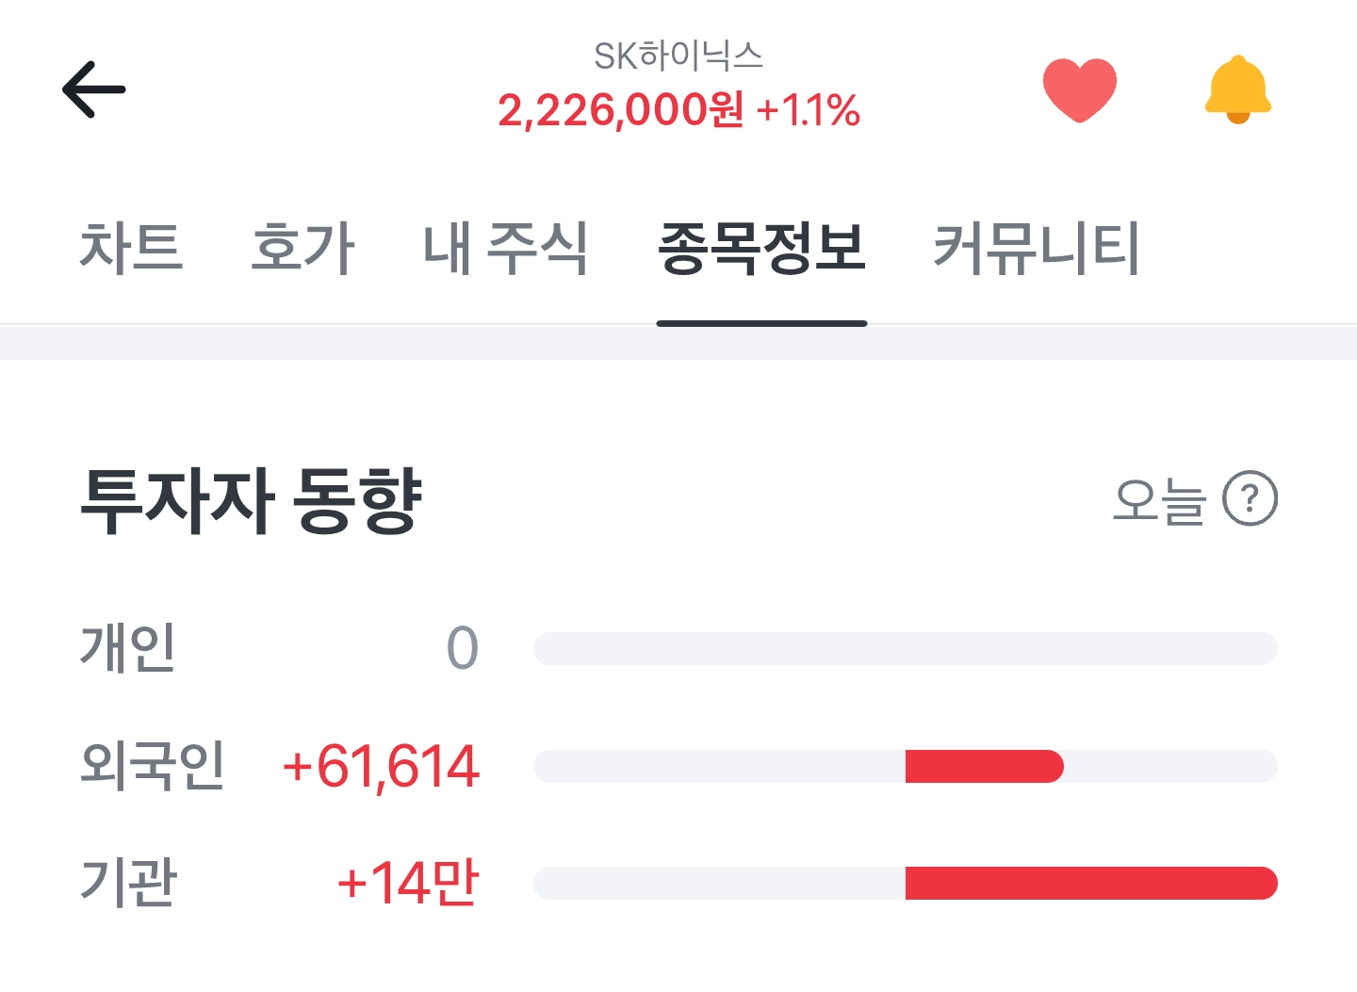1357x992 pixels.
Task: Click the +61,614 foreign net buy value
Action: pyautogui.click(x=382, y=766)
